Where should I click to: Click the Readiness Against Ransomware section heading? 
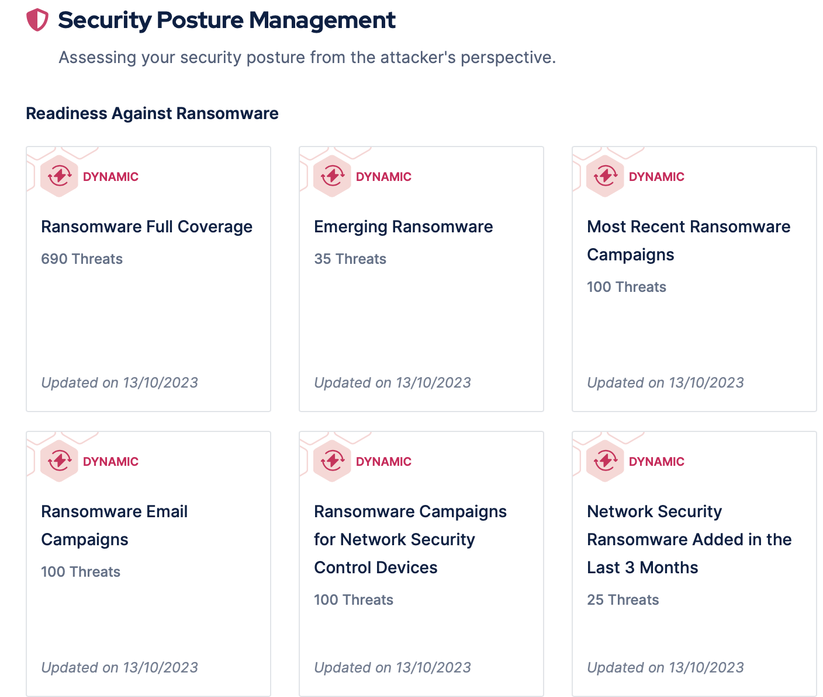click(x=152, y=113)
